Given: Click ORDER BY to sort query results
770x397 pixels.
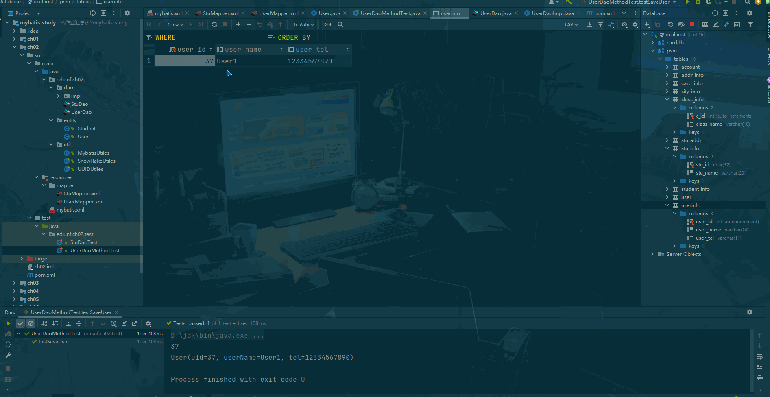Looking at the screenshot, I should [x=293, y=37].
